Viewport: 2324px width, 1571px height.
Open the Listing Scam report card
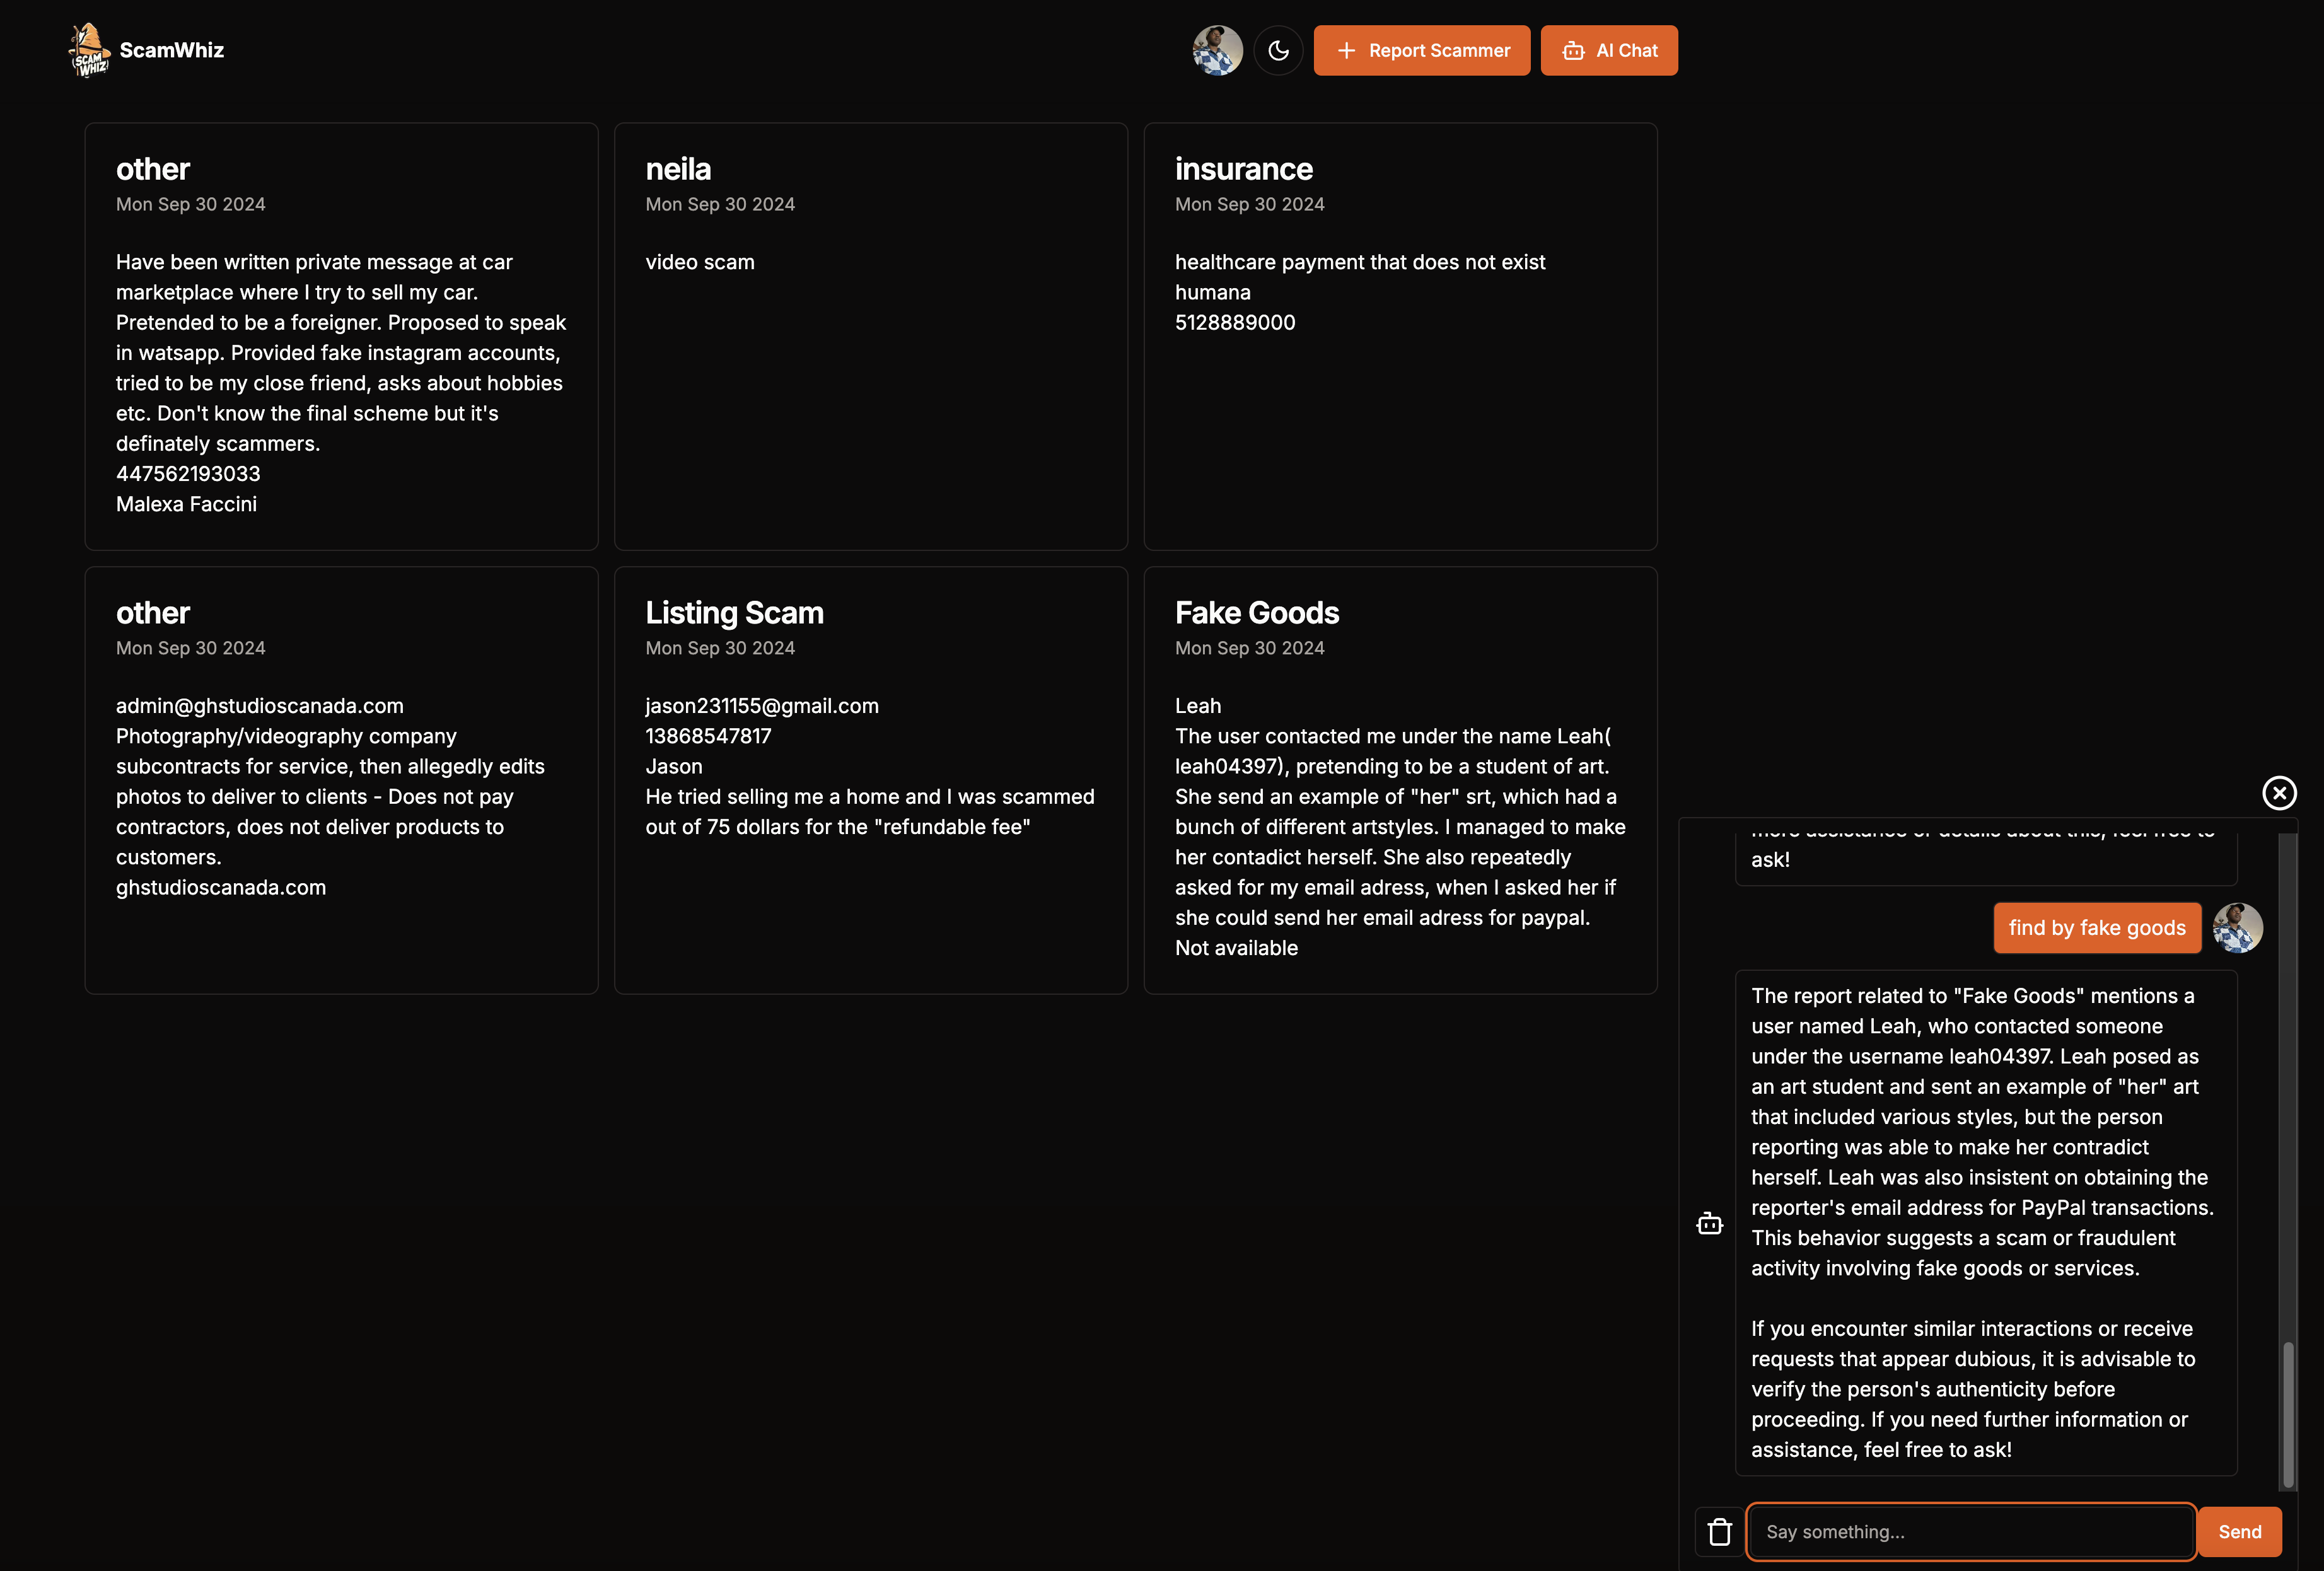click(x=870, y=780)
